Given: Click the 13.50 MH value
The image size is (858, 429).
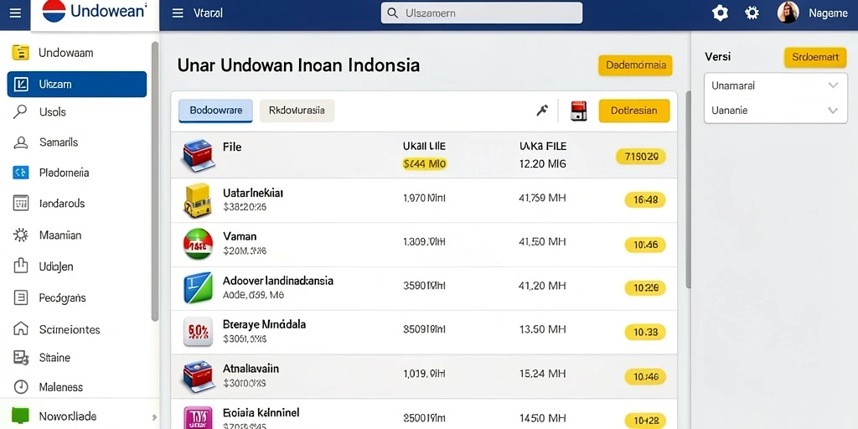Looking at the screenshot, I should tap(542, 329).
